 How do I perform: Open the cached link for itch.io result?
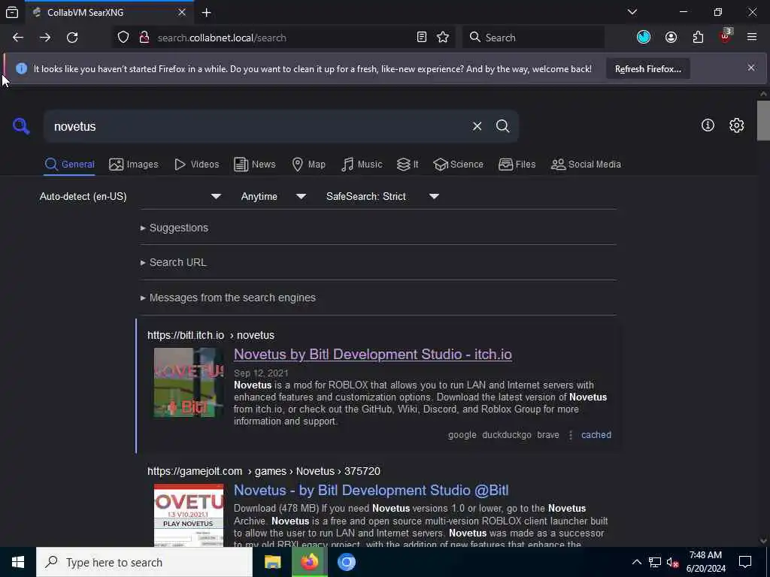point(596,435)
